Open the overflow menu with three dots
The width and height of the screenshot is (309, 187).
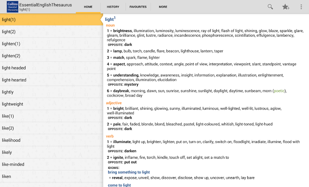pos(301,7)
